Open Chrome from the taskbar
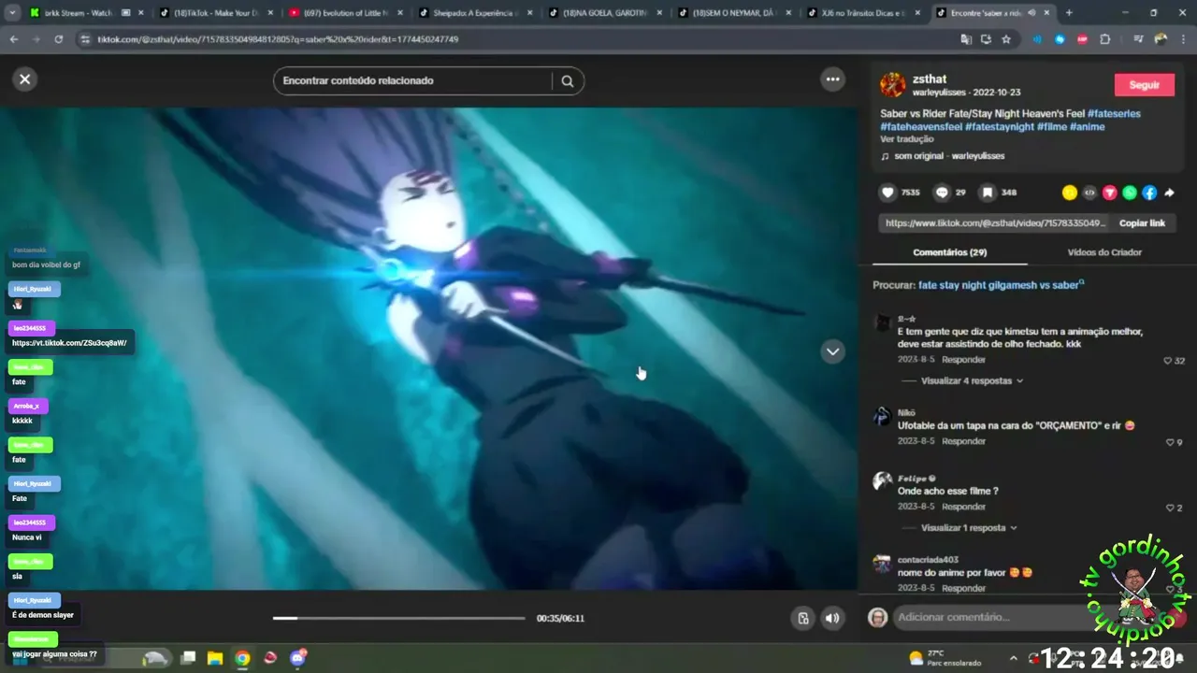This screenshot has width=1197, height=673. click(242, 658)
